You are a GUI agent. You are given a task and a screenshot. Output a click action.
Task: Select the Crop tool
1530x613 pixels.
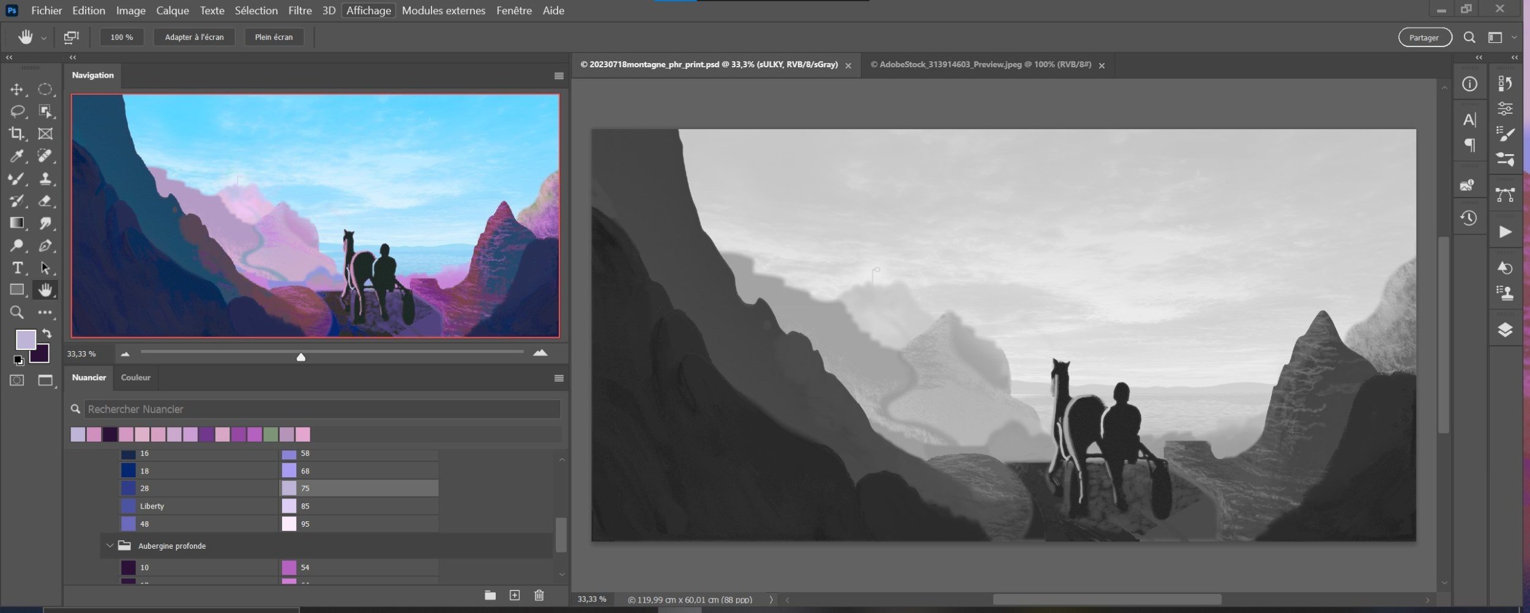[x=17, y=133]
